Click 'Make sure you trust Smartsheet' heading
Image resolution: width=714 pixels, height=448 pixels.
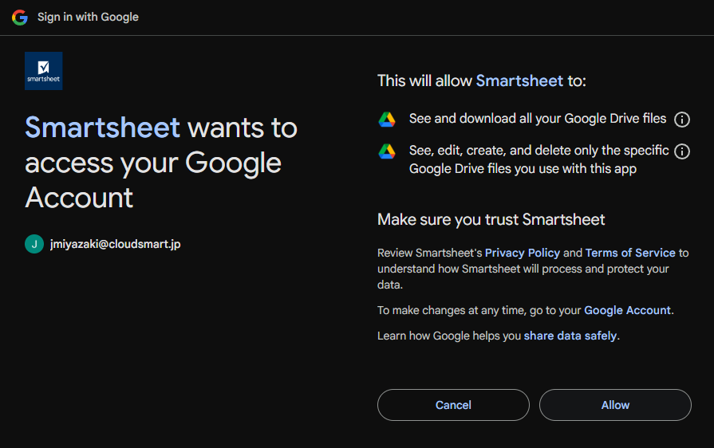tap(491, 220)
